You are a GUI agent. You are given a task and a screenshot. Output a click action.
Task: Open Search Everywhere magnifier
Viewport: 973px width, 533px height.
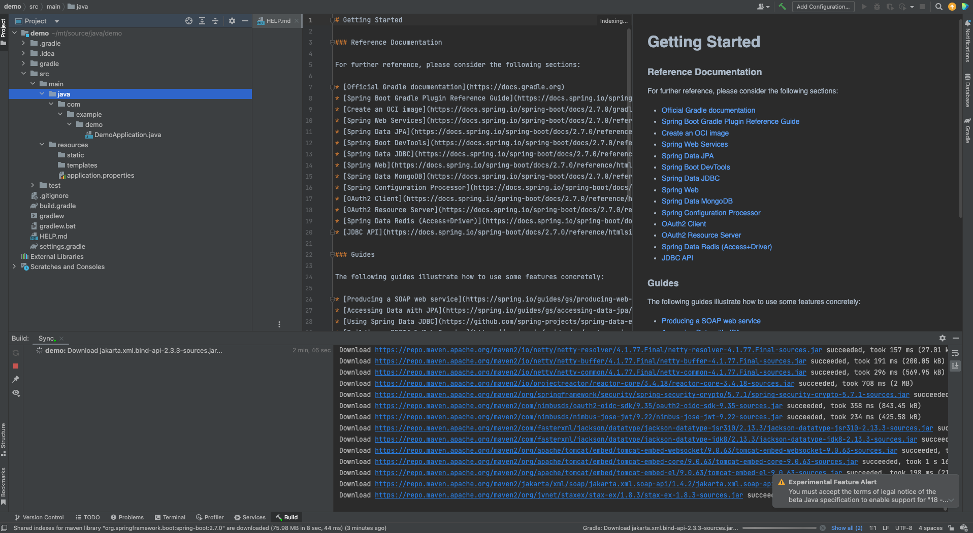point(939,7)
